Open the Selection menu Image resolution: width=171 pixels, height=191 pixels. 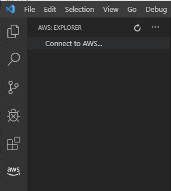pyautogui.click(x=79, y=9)
